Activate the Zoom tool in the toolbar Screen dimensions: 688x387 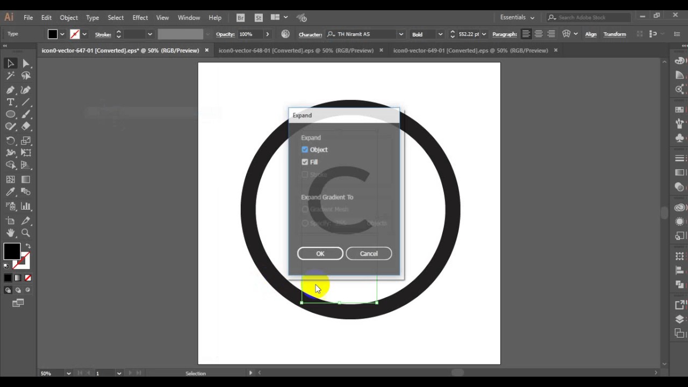point(25,233)
